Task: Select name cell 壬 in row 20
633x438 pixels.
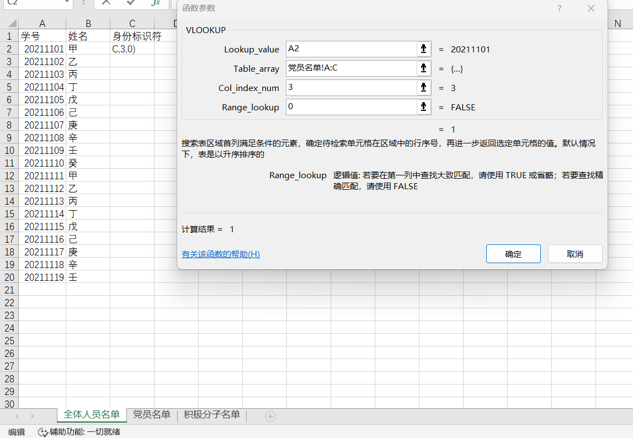Action: click(x=88, y=277)
